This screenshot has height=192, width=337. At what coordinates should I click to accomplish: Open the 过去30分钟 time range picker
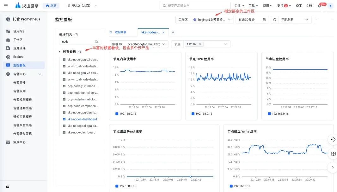tap(252, 20)
